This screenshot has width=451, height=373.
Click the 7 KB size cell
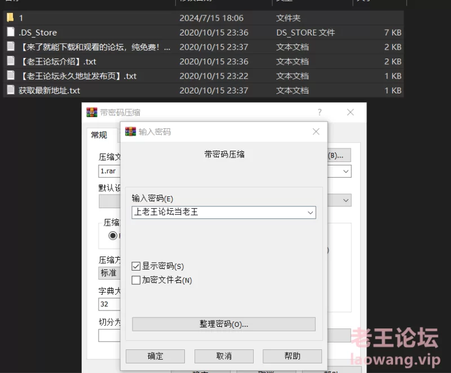[392, 33]
